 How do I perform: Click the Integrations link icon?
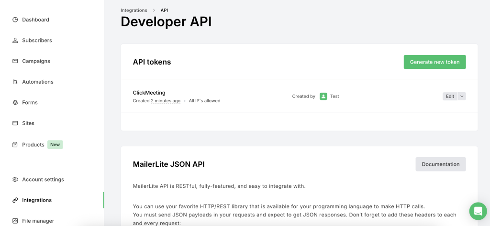point(15,200)
